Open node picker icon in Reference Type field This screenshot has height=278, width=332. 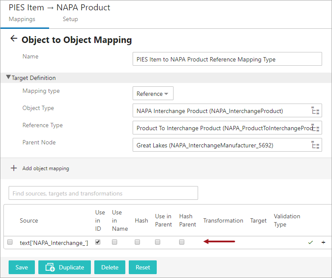point(315,128)
